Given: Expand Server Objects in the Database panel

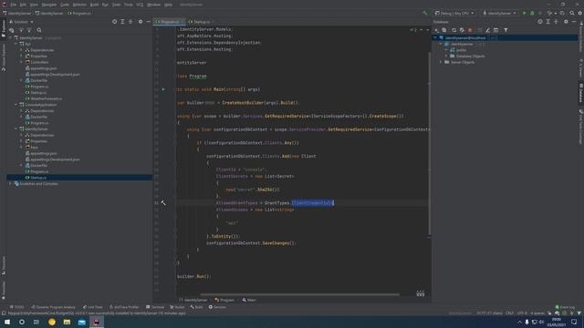Looking at the screenshot, I should click(x=441, y=62).
